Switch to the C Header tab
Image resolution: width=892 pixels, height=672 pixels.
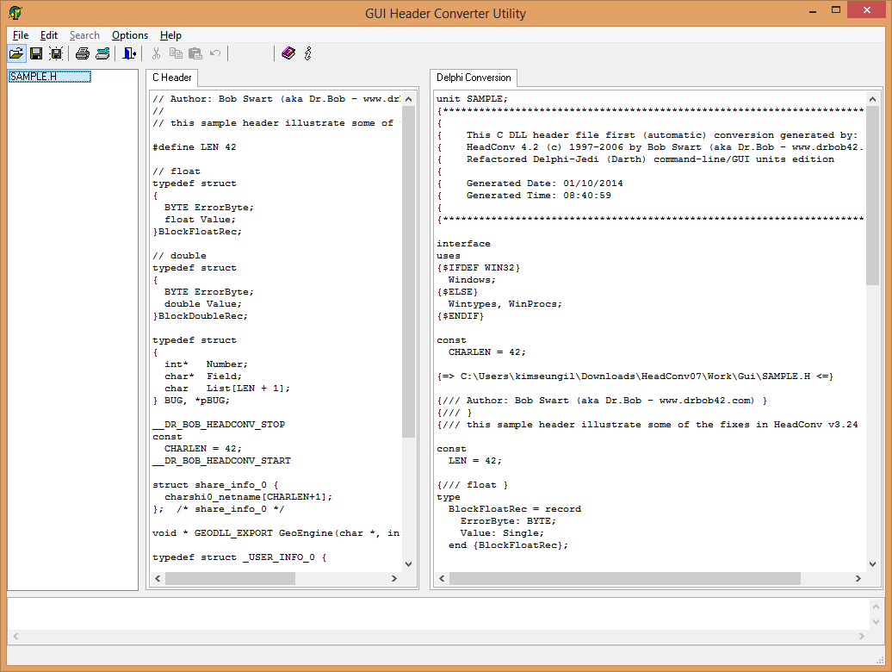click(172, 78)
